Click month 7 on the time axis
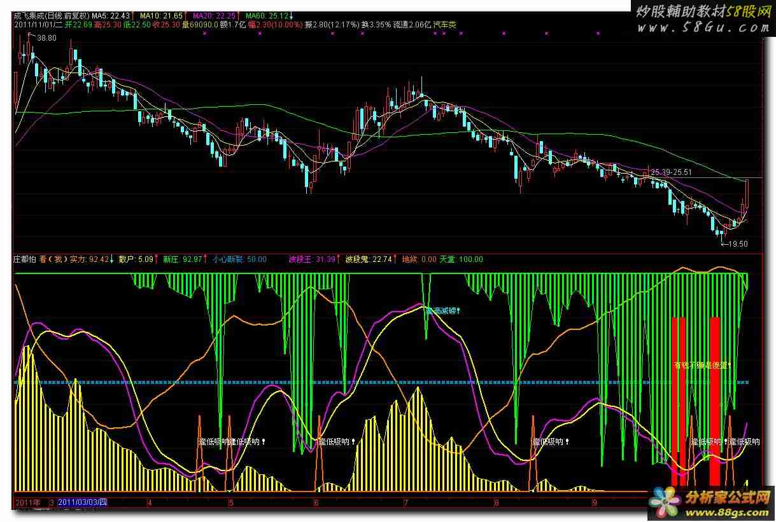Viewport: 776px width, 522px height. click(406, 502)
